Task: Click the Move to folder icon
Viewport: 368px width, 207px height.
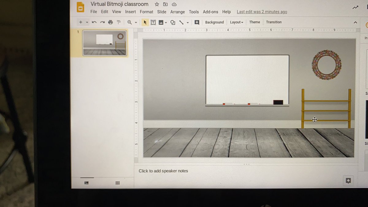Action: (x=166, y=4)
